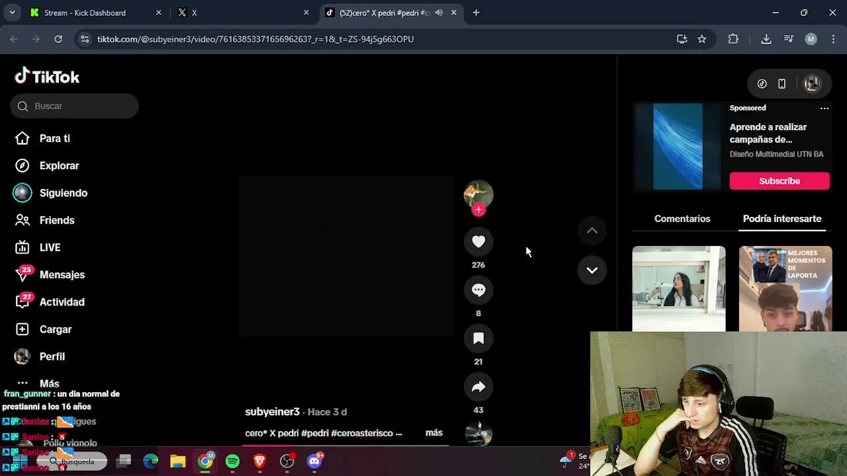Open the subyeiner3 username link

click(x=272, y=412)
